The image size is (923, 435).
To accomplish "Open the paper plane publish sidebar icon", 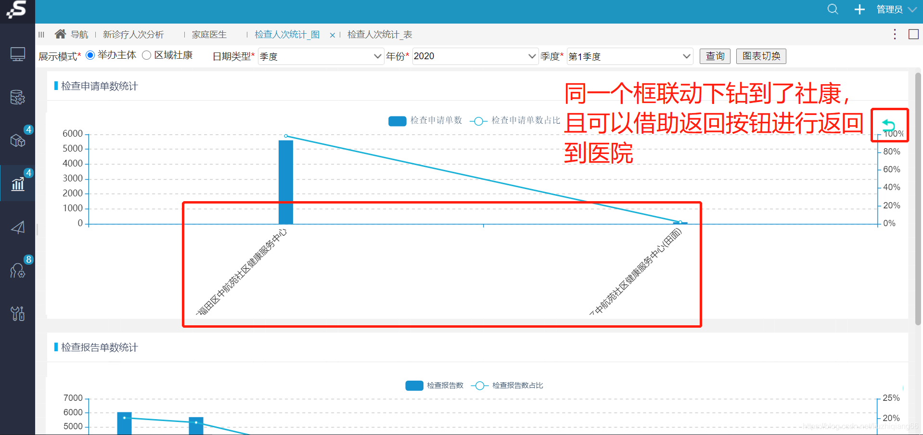I will pyautogui.click(x=18, y=227).
